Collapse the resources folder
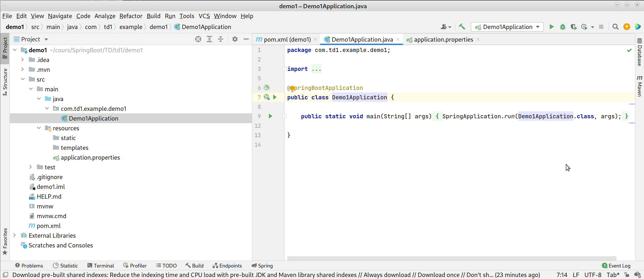Image resolution: width=644 pixels, height=279 pixels. 39,128
